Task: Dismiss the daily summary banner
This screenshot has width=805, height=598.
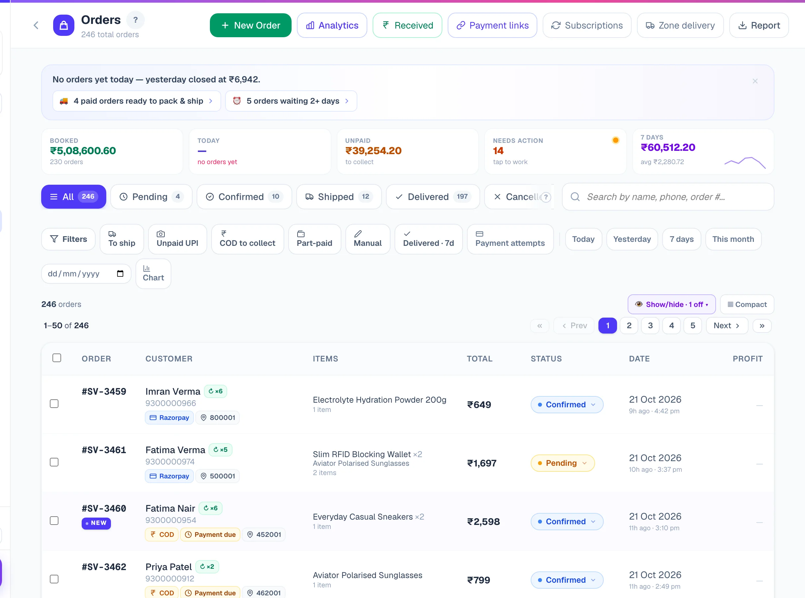Action: coord(755,81)
